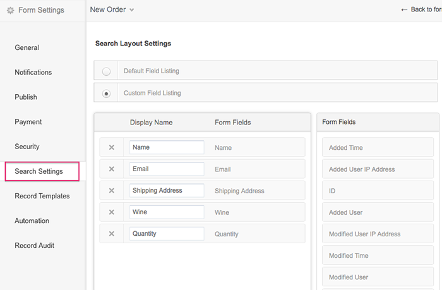Select Default Field Listing radio button
Screen dimensions: 447x290
pyautogui.click(x=106, y=71)
